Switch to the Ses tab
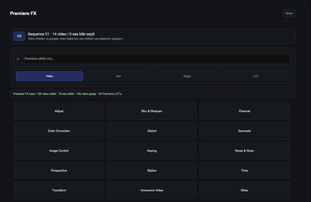 point(118,76)
